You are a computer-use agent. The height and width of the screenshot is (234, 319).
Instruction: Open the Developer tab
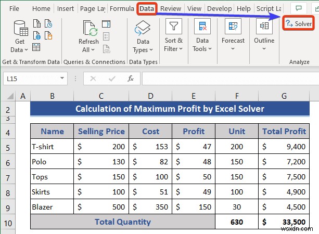pos(219,8)
